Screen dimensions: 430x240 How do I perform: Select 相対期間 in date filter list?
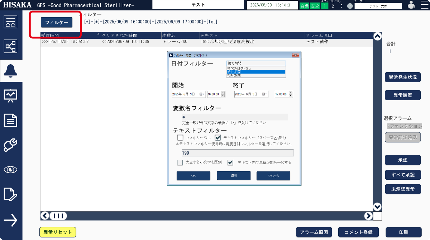(x=256, y=76)
